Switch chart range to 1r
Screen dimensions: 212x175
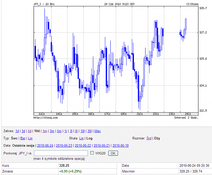(66, 131)
